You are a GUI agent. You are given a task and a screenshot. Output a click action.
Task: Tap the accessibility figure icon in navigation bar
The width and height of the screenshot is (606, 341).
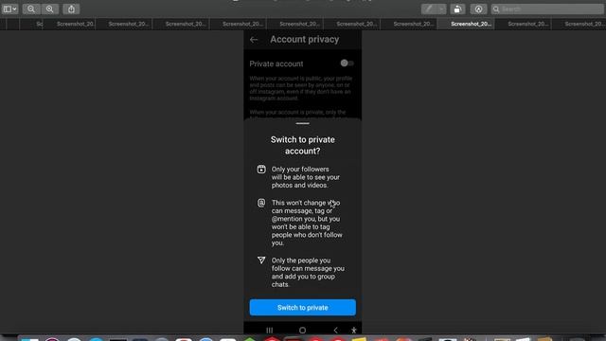tap(353, 331)
